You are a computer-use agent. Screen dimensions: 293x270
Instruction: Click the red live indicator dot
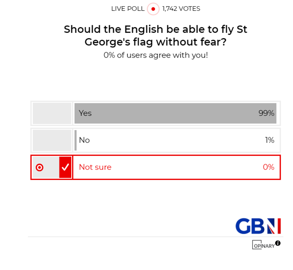tap(153, 9)
